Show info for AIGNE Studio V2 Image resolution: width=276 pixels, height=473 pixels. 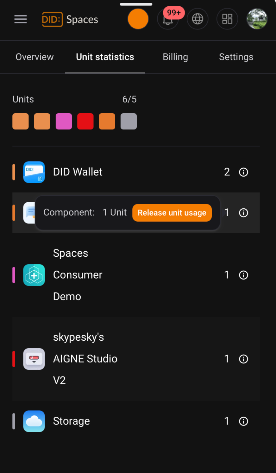[x=243, y=359]
